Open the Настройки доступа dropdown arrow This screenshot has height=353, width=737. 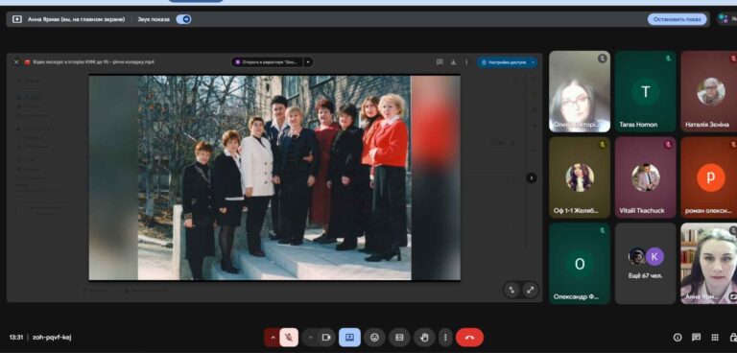(533, 62)
